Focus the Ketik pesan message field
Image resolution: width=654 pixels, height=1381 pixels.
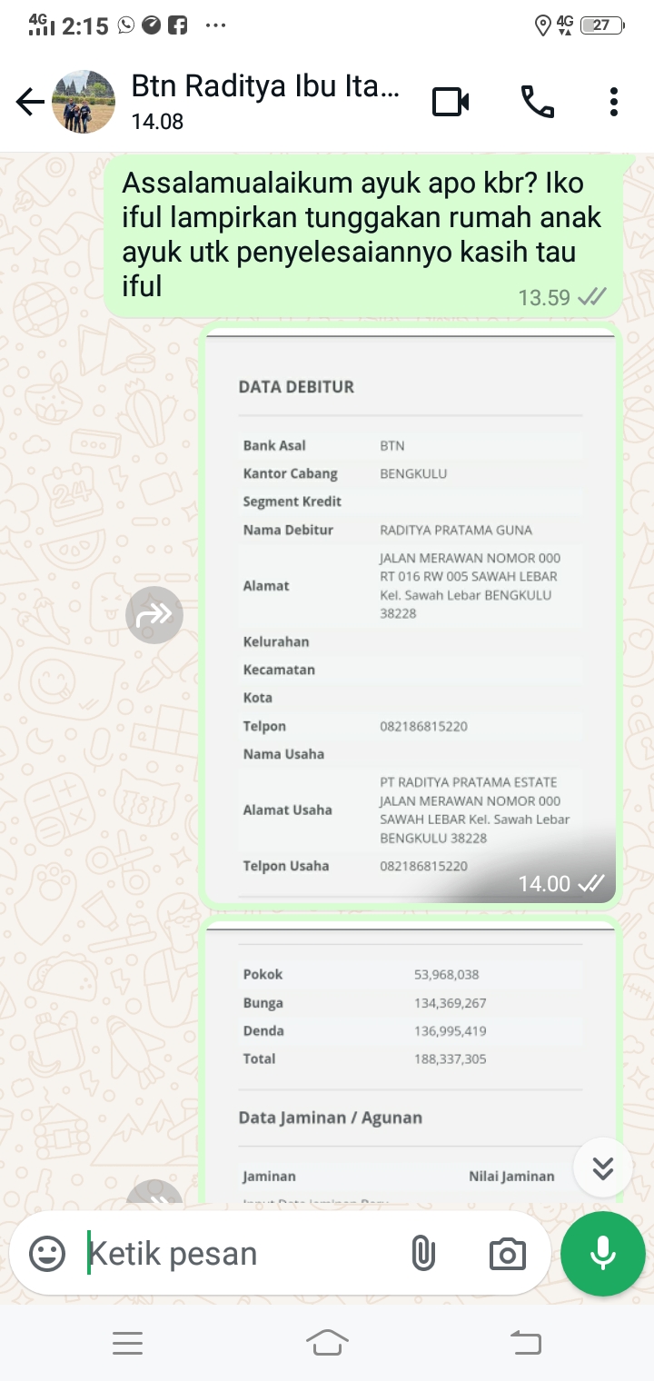236,1254
